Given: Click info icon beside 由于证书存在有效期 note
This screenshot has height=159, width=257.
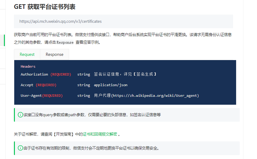Looking at the screenshot, I should pos(20,148).
